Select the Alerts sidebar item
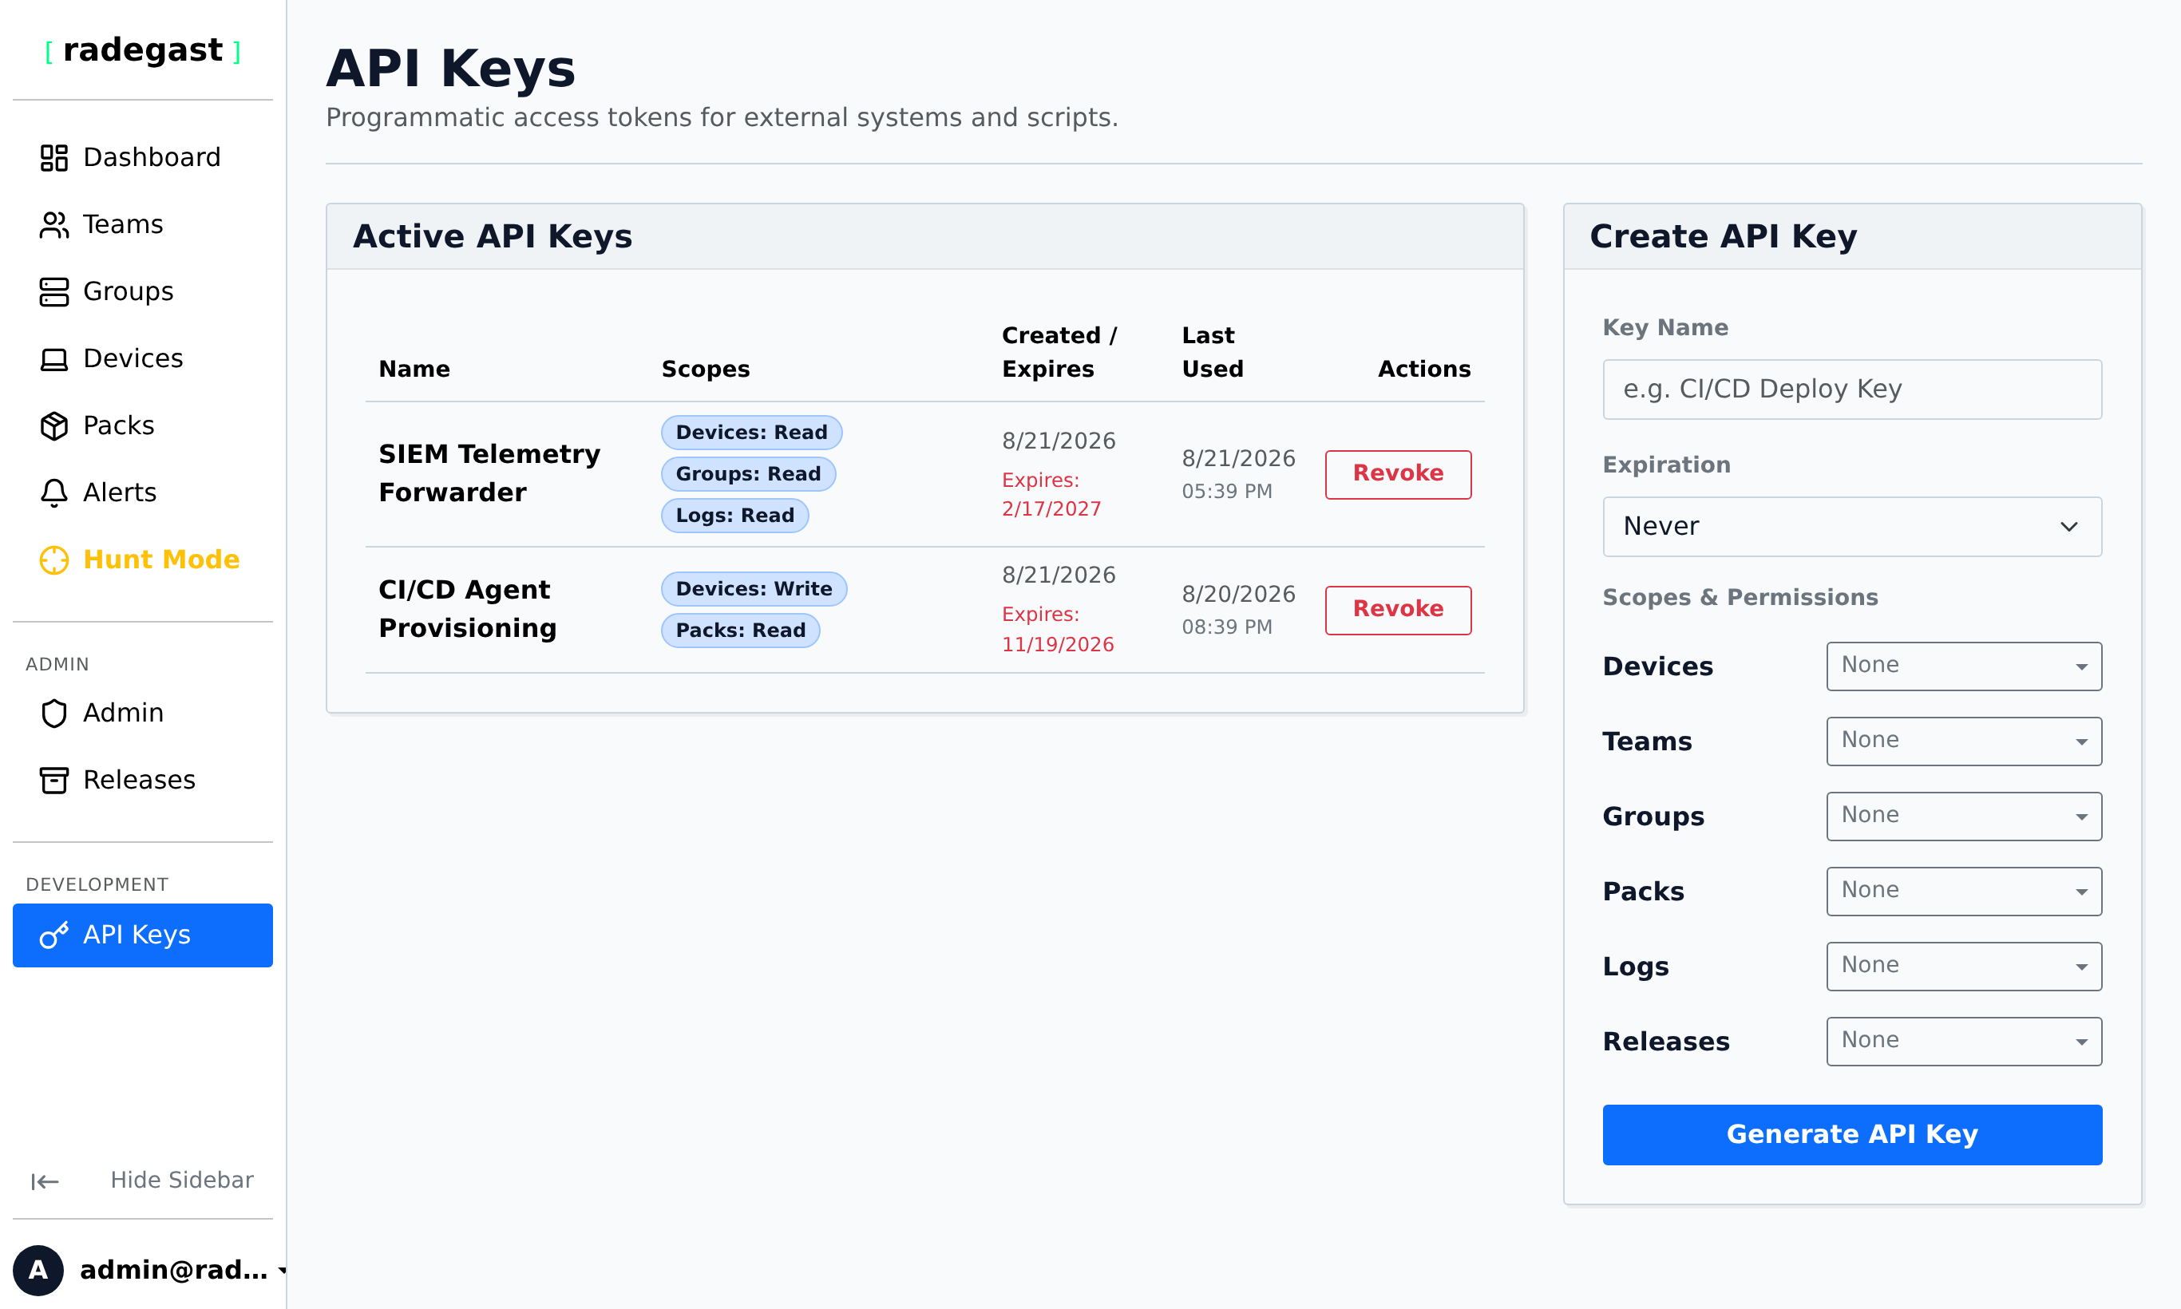 click(142, 493)
